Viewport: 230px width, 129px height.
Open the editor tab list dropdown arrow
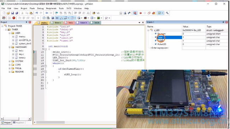click(139, 22)
